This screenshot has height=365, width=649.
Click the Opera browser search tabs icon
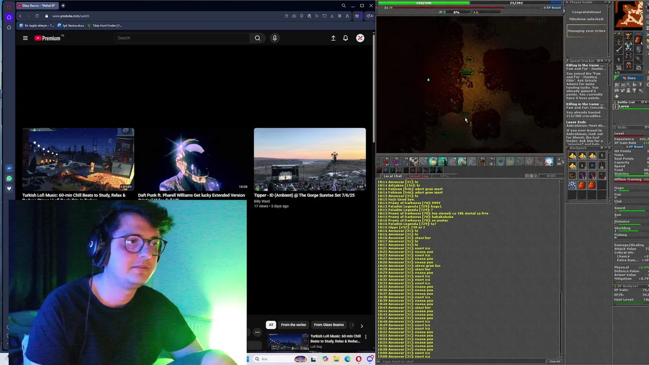[343, 6]
